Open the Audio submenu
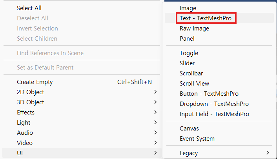 [x=82, y=132]
